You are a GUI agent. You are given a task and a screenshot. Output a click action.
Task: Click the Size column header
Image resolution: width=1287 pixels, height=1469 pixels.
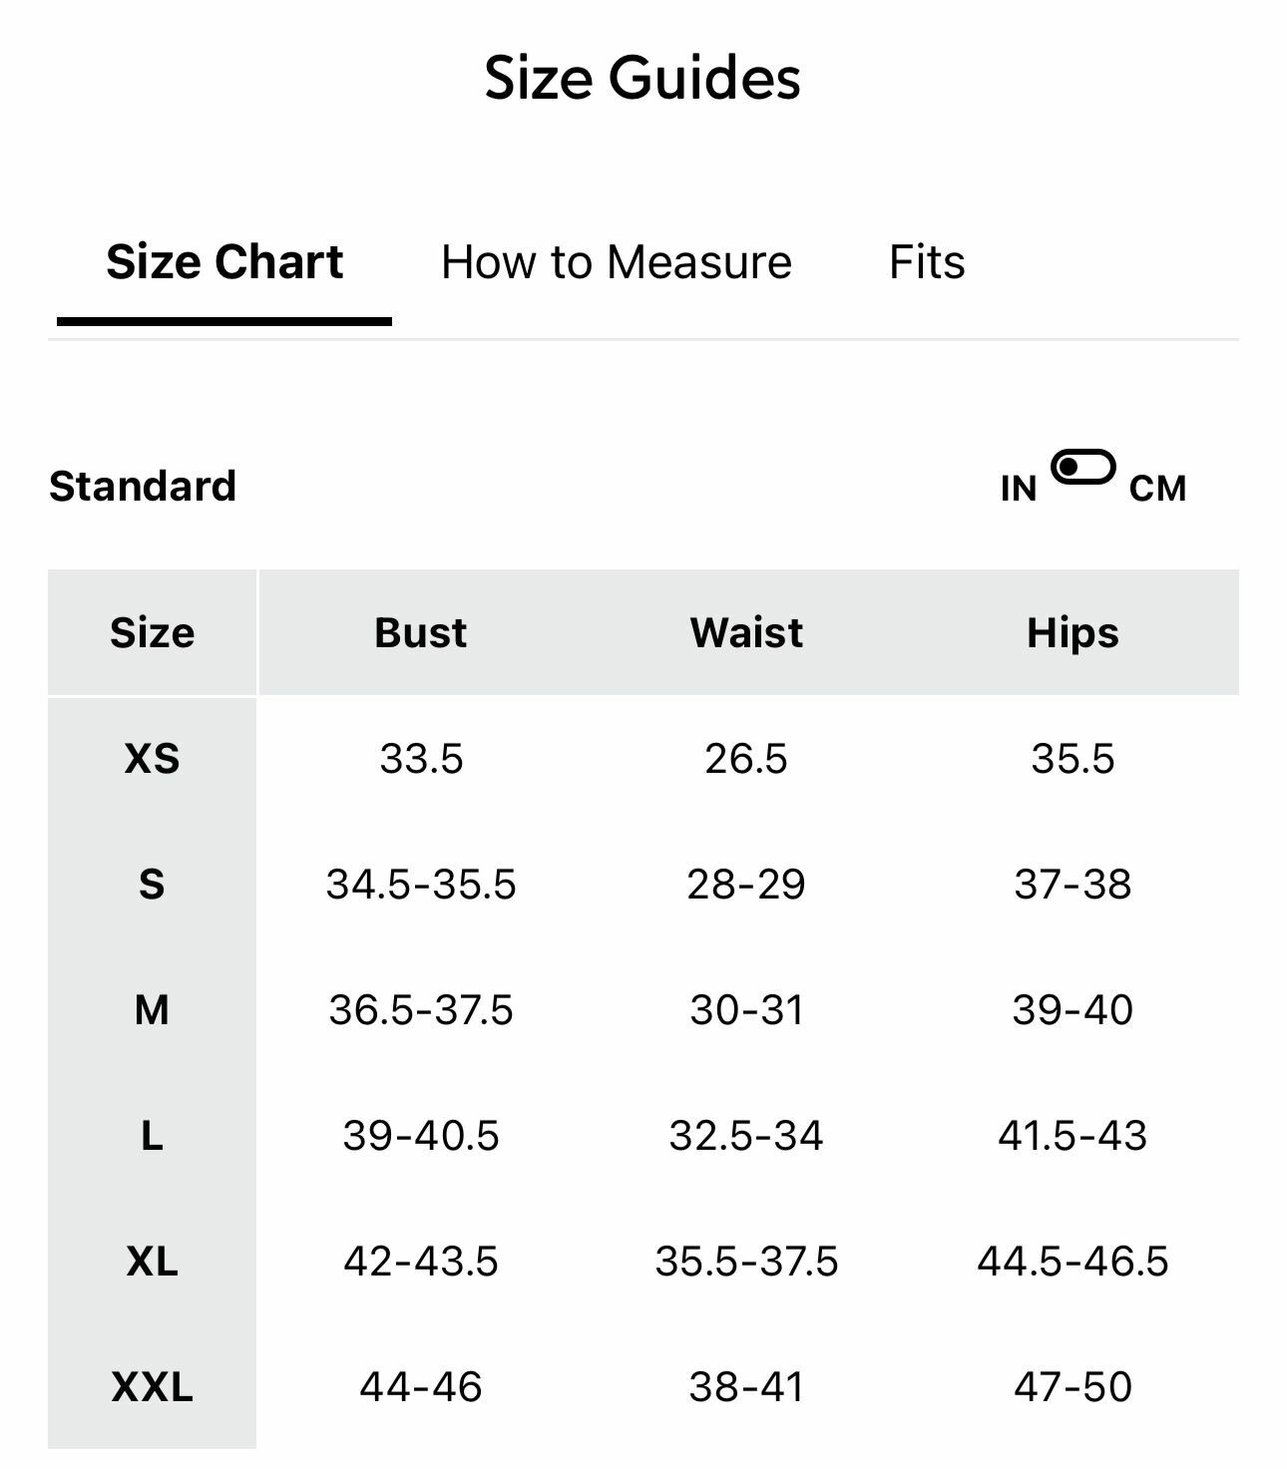click(152, 633)
